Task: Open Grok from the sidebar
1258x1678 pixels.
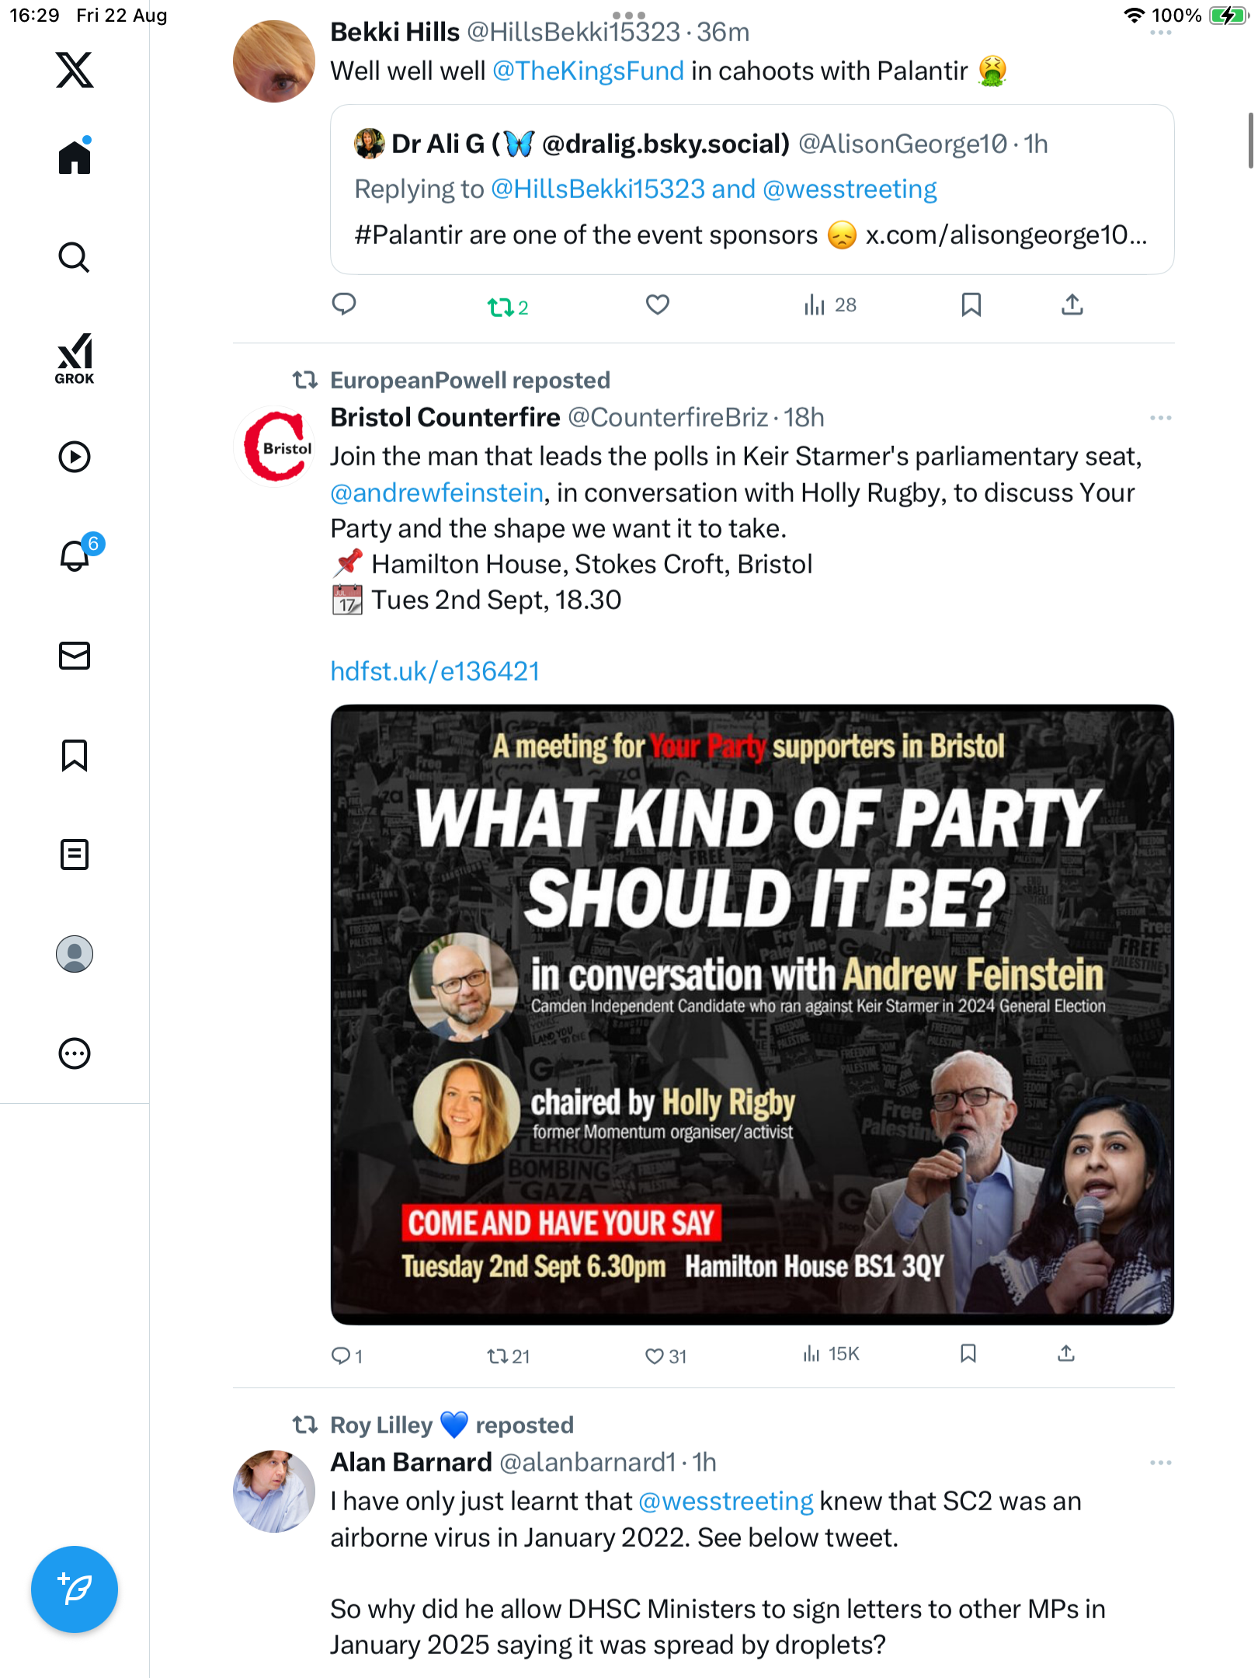Action: coord(75,359)
